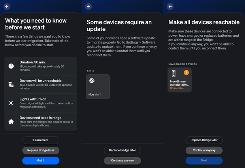This screenshot has height=168, width=245.
Task: Select the Hue dimmer switch card
Action: pos(180,80)
